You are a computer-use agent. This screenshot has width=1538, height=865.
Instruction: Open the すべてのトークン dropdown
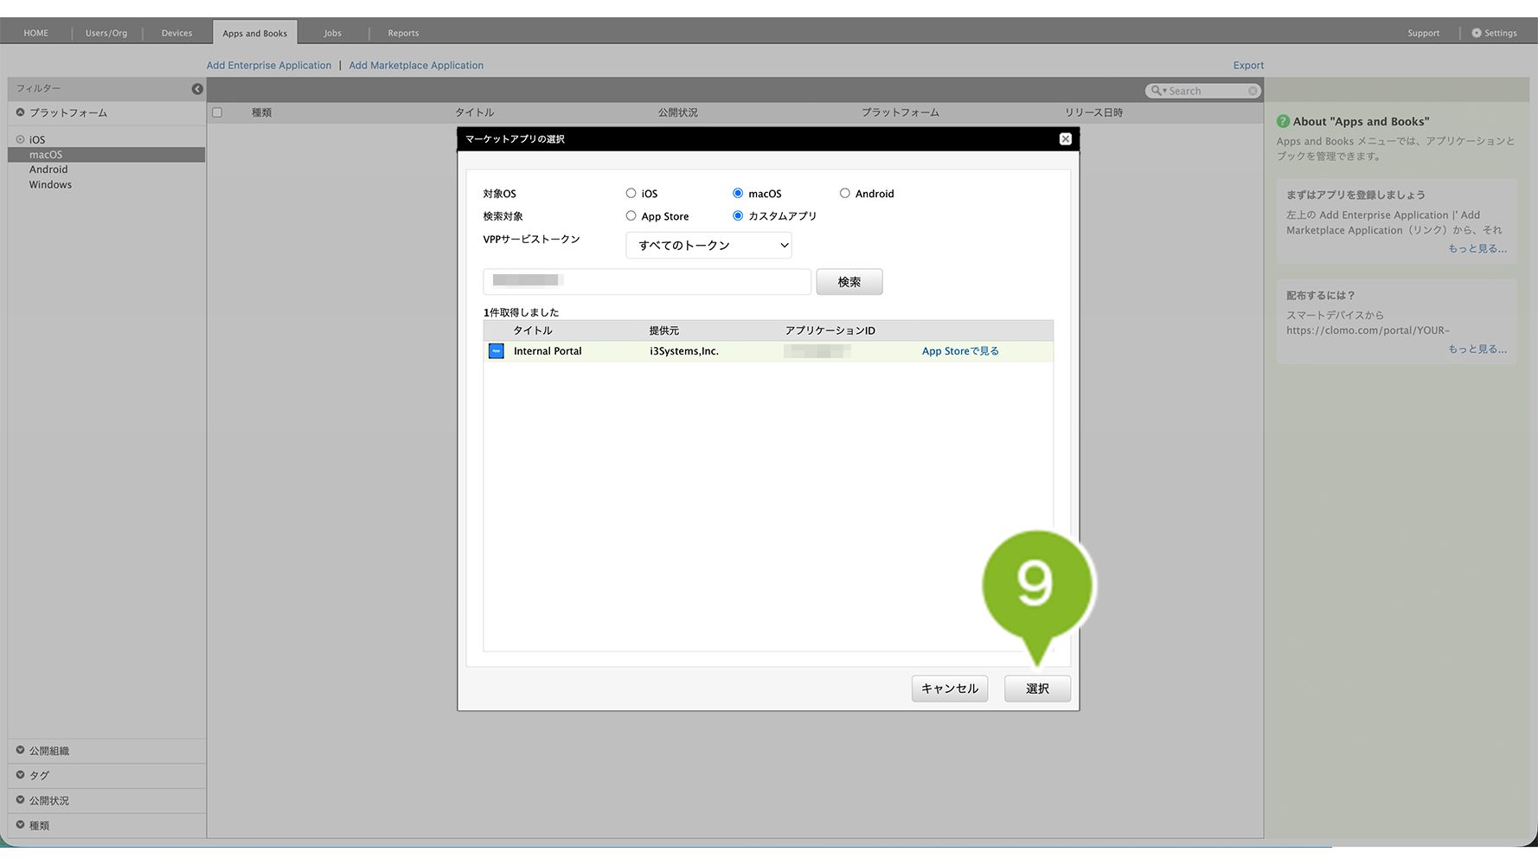708,246
